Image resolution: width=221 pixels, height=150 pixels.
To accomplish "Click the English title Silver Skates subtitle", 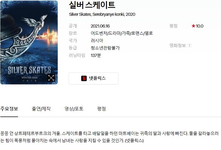I will (102, 14).
